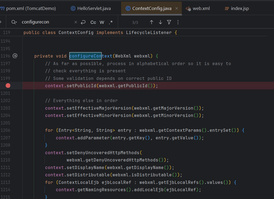The height and width of the screenshot is (199, 274).
Task: Click the getPublicId call on breakpoint line
Action: (x=133, y=86)
